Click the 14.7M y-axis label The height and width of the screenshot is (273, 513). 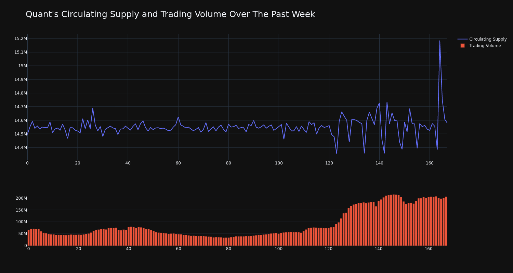click(x=21, y=107)
